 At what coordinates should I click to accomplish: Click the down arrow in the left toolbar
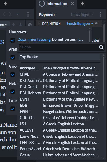(x=21, y=25)
